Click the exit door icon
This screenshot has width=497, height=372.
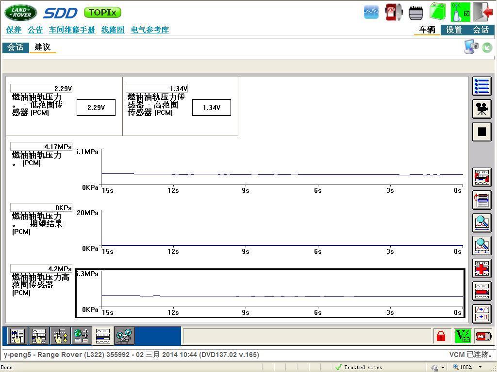[483, 12]
